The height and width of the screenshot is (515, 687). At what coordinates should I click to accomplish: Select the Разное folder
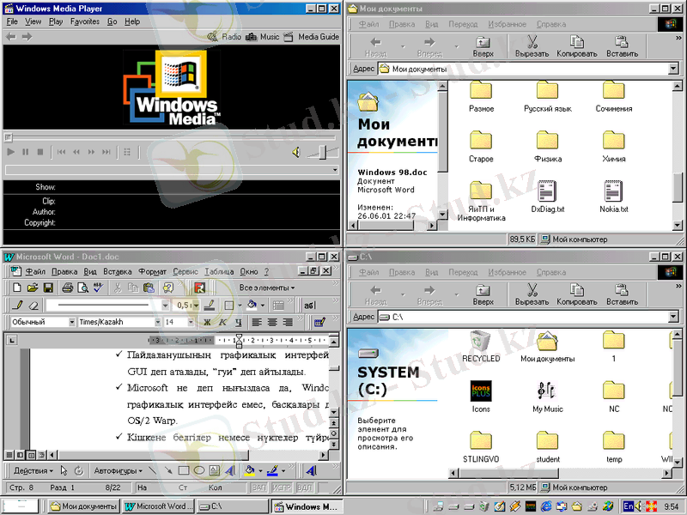tap(481, 97)
